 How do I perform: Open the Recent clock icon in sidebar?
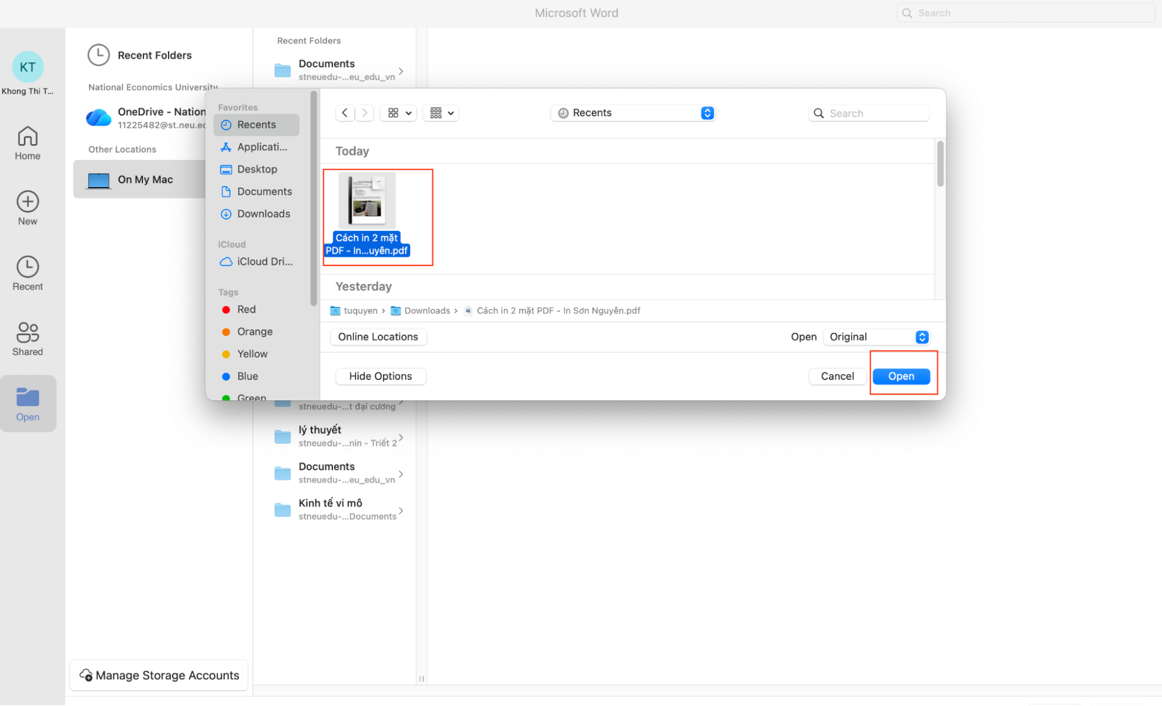(x=27, y=273)
